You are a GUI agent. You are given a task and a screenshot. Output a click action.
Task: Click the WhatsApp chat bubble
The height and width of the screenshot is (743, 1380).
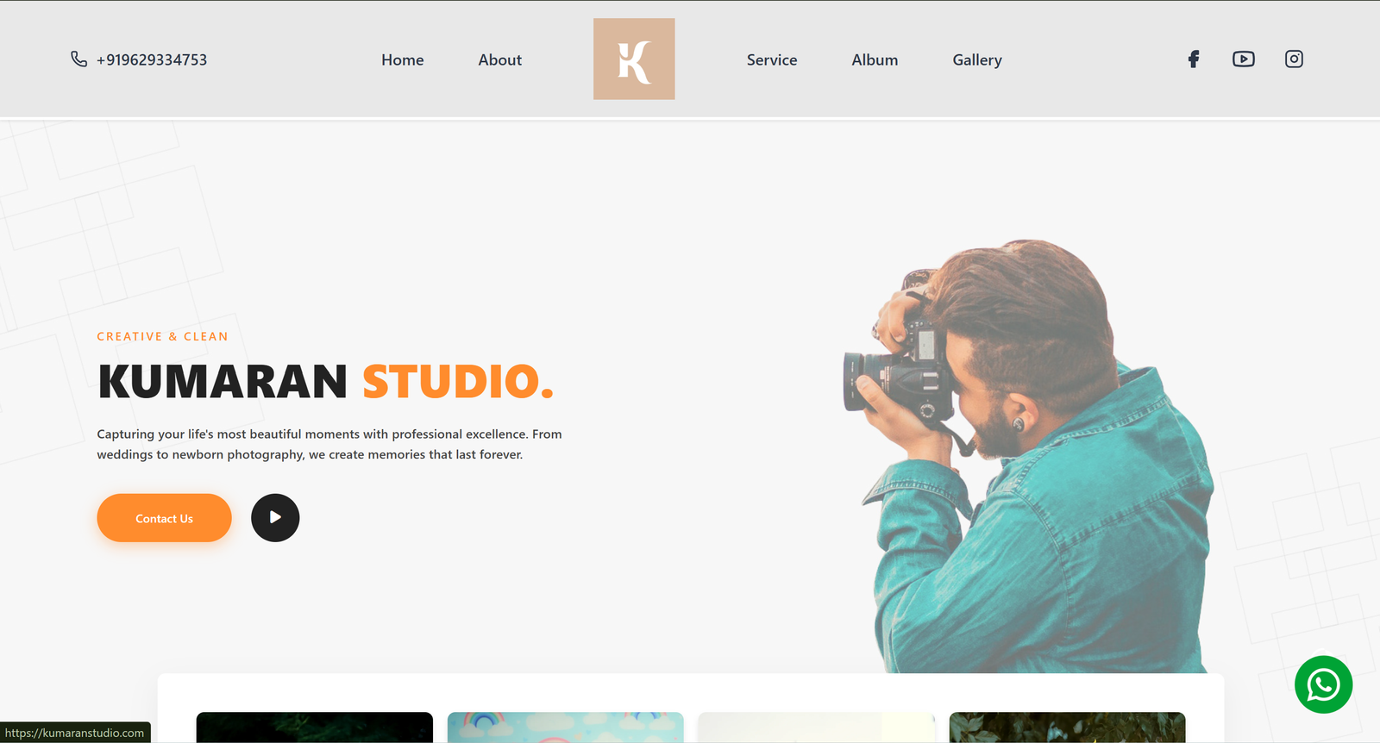(x=1323, y=684)
